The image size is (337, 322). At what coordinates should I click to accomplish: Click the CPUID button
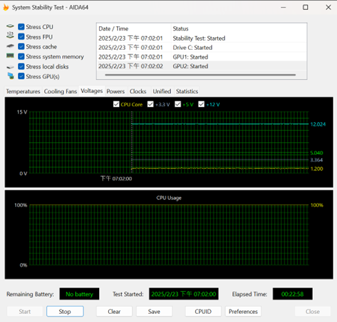click(203, 312)
